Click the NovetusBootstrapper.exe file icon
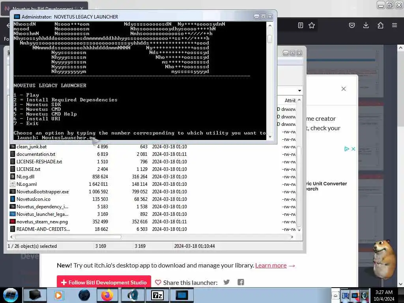Viewport: 404px width, 303px height. (x=13, y=191)
